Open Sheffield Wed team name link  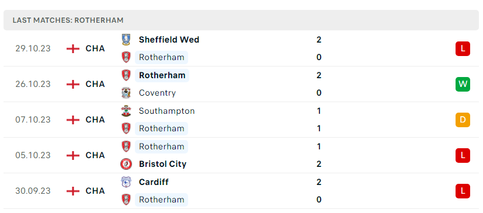click(169, 40)
